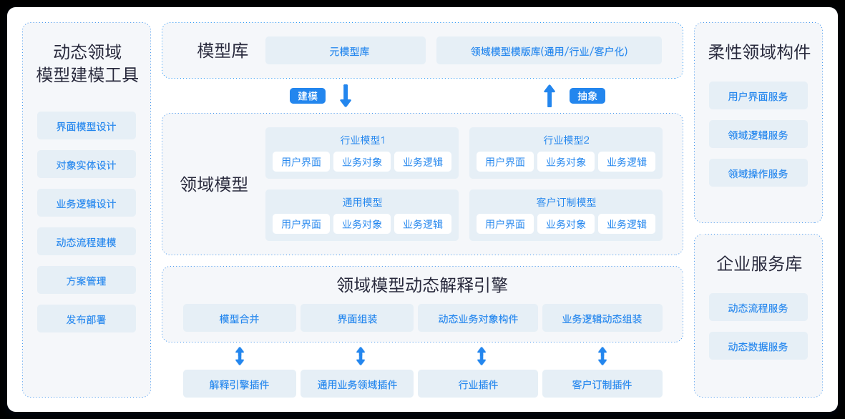
Task: Select 界面模型设计 in the modeling tools panel
Action: 87,126
